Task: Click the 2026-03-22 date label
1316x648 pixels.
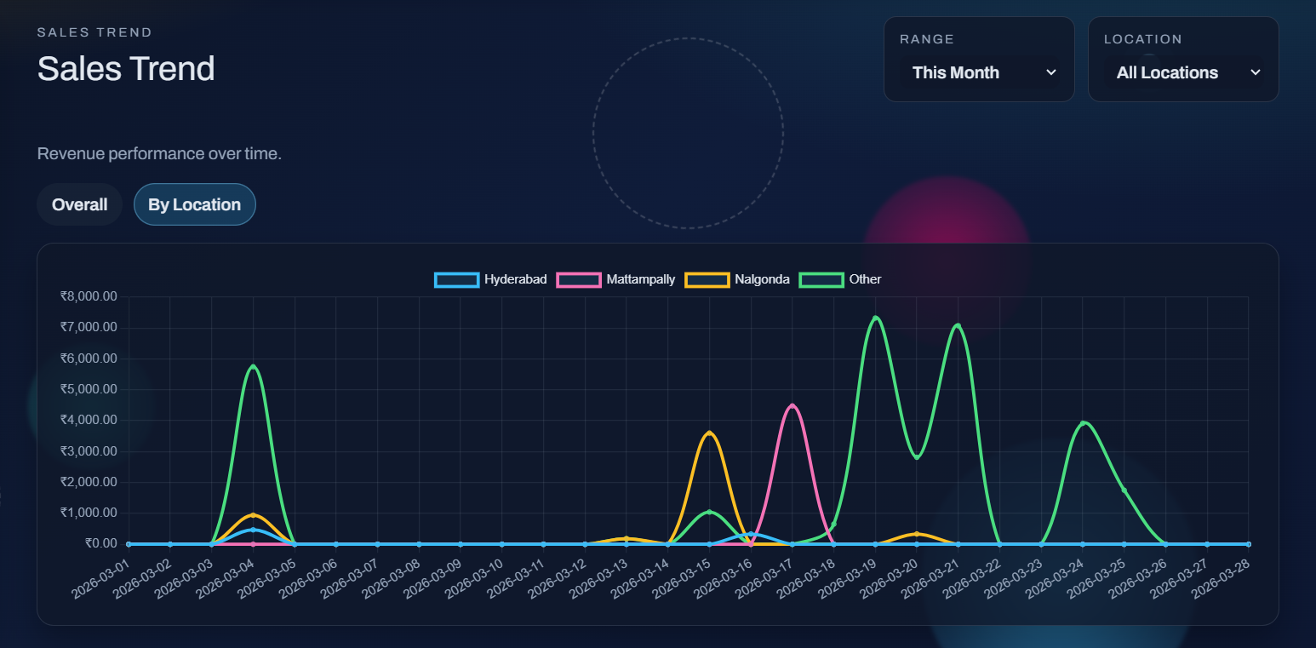Action: click(973, 577)
